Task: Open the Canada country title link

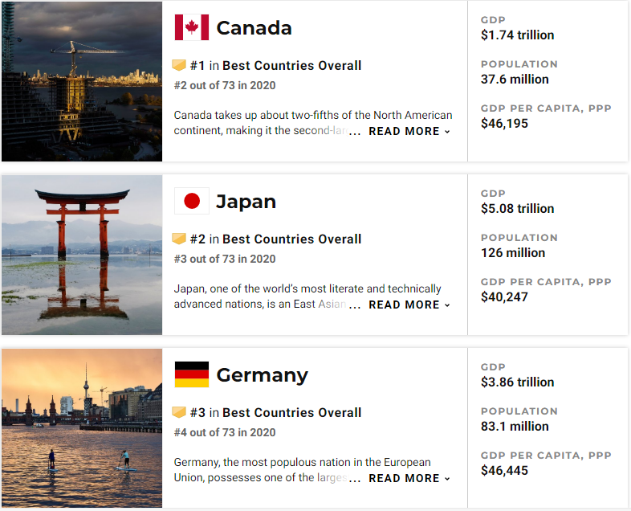Action: (254, 28)
